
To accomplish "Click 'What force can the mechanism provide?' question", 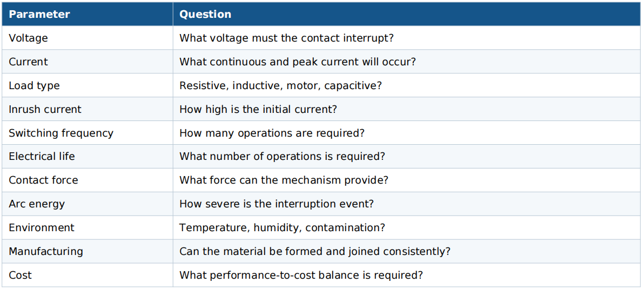I will click(x=284, y=180).
